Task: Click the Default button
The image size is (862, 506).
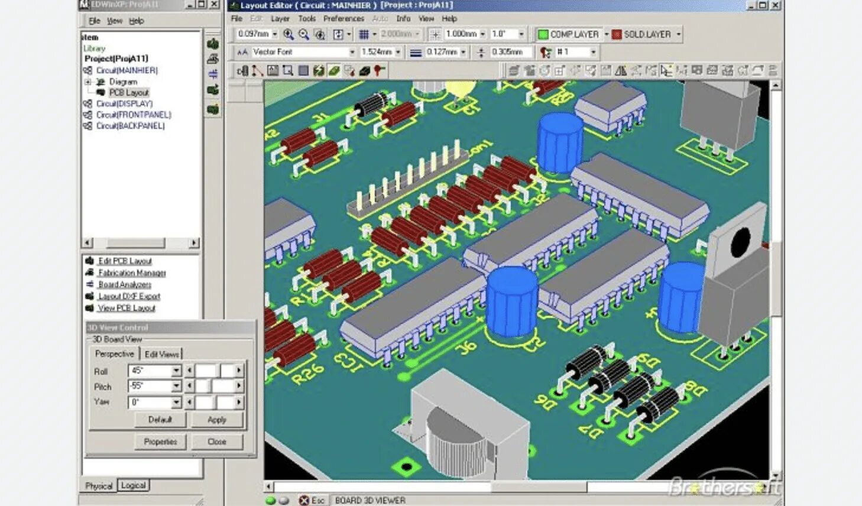Action: click(160, 420)
